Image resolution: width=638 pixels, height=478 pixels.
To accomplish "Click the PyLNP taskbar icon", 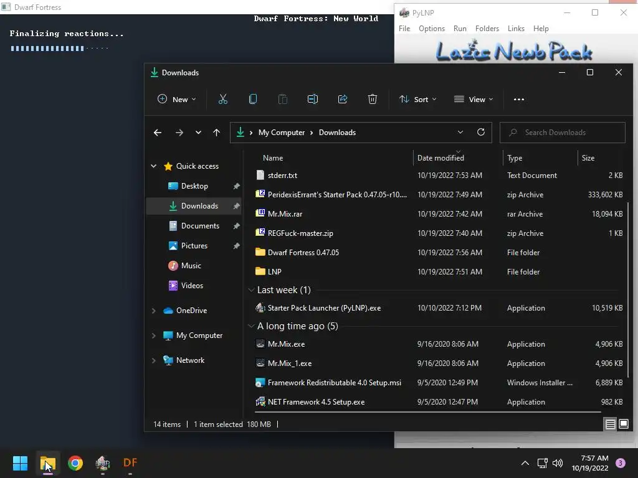I will pyautogui.click(x=103, y=463).
